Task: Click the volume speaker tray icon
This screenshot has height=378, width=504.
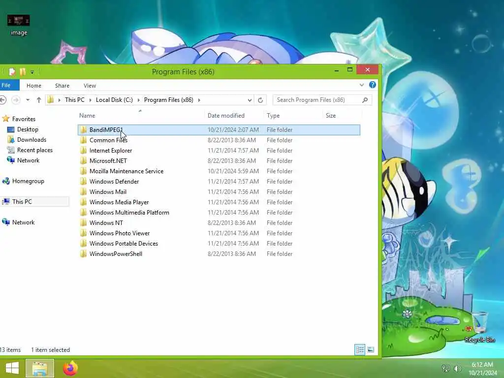Action: click(x=457, y=368)
